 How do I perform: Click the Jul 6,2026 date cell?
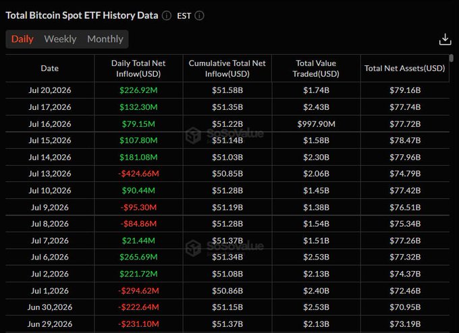click(50, 257)
